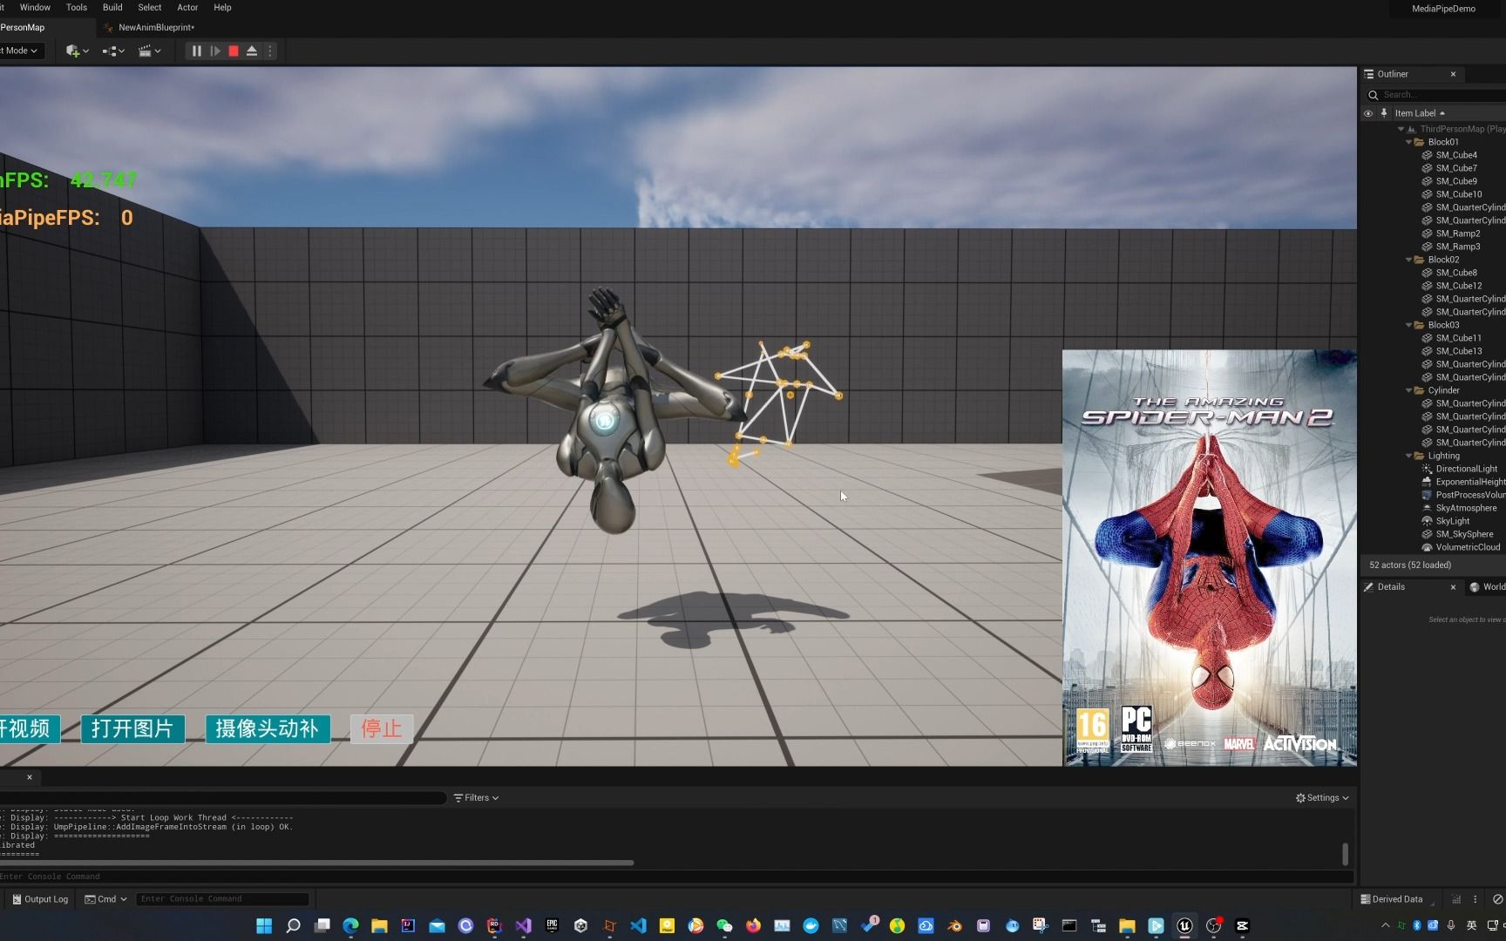Click the Outliner pin column header icon

[x=1384, y=113]
